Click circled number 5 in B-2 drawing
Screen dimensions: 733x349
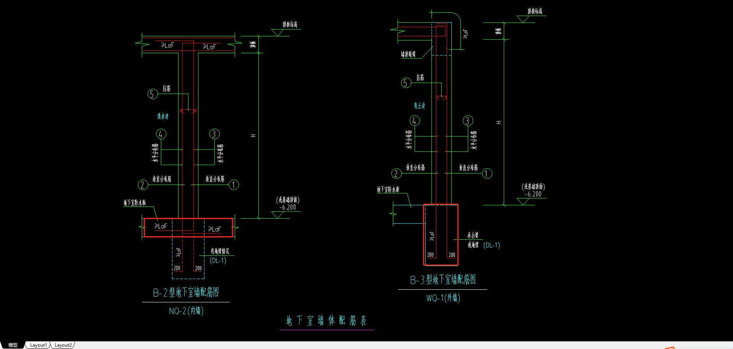click(152, 94)
